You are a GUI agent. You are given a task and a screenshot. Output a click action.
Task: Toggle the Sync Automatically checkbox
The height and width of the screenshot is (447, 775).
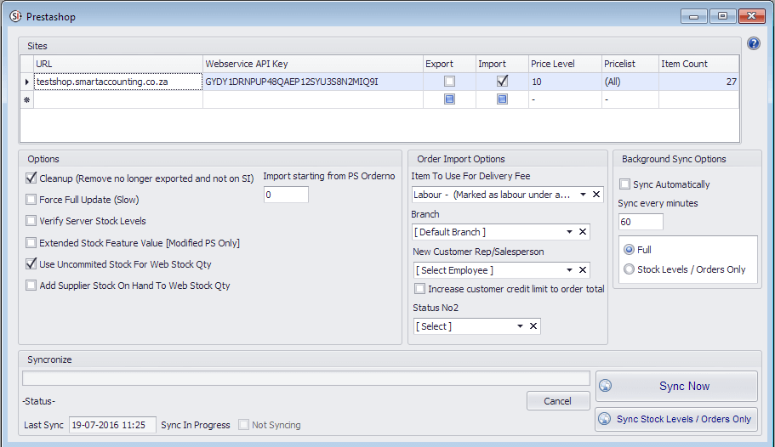point(625,184)
